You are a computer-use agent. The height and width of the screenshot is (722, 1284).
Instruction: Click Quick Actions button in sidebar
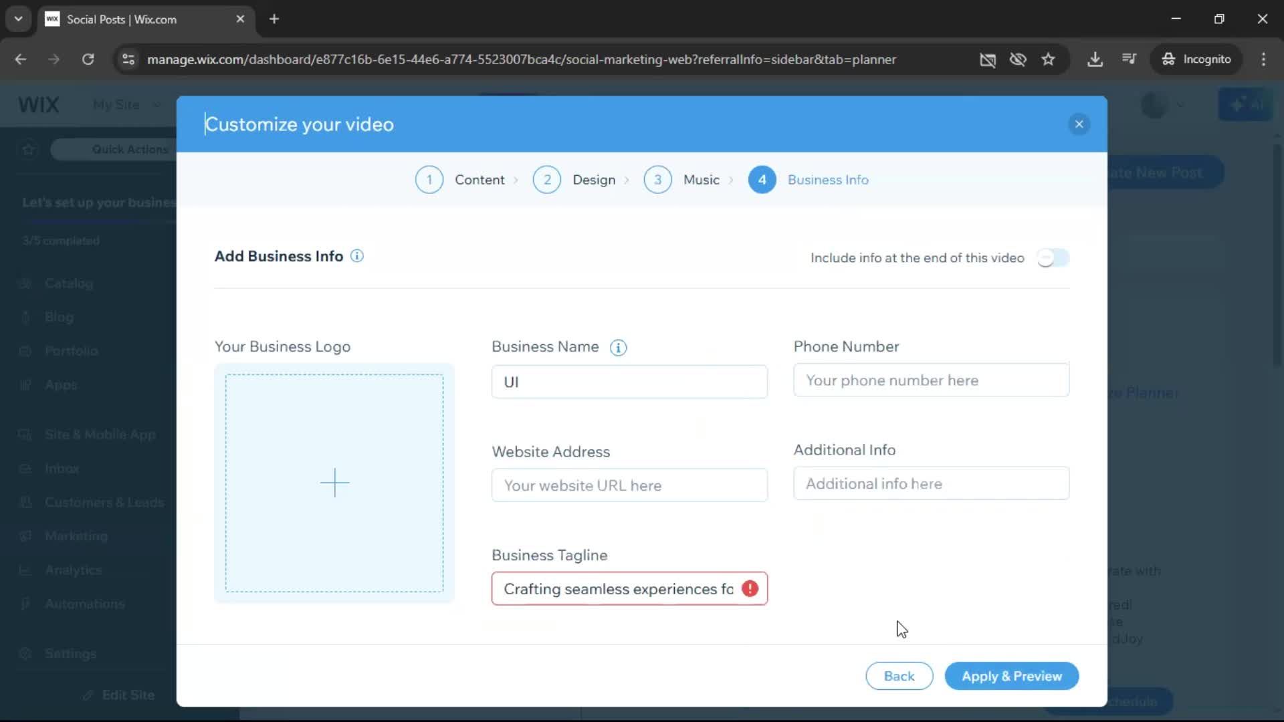pyautogui.click(x=114, y=149)
